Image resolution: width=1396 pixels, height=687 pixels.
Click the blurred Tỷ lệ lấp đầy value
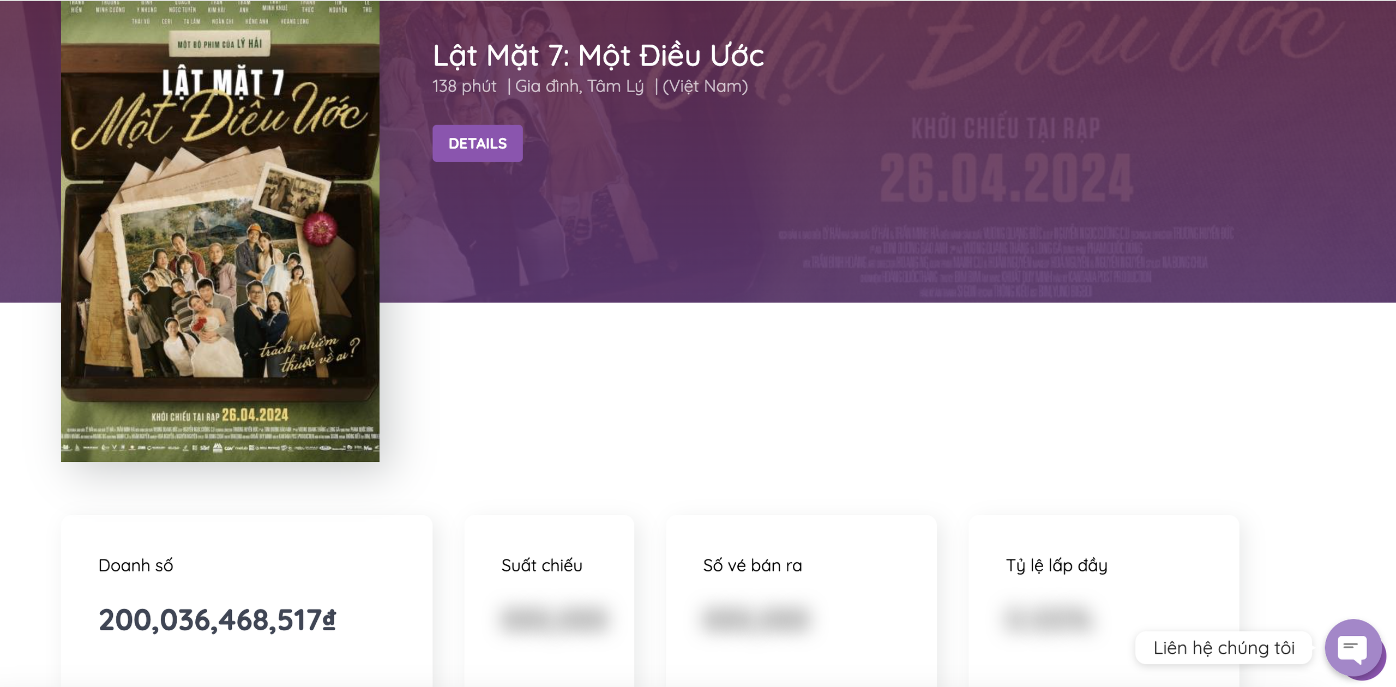(1048, 619)
